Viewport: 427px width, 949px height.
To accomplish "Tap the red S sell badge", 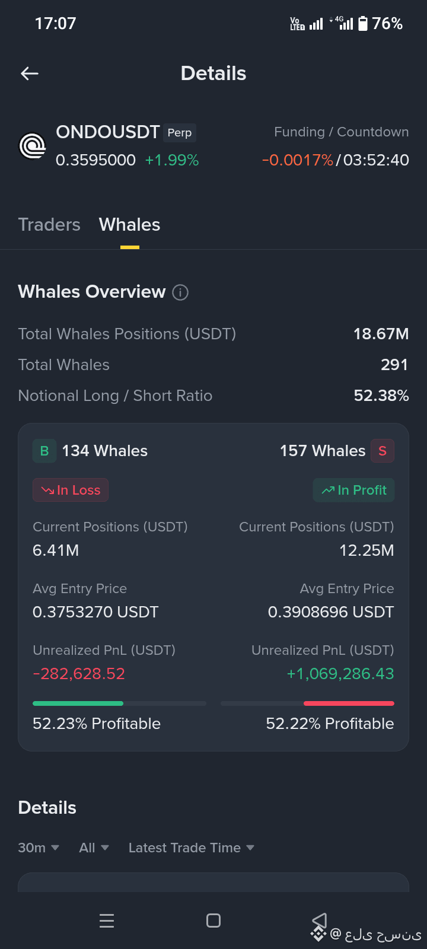I will pyautogui.click(x=383, y=451).
